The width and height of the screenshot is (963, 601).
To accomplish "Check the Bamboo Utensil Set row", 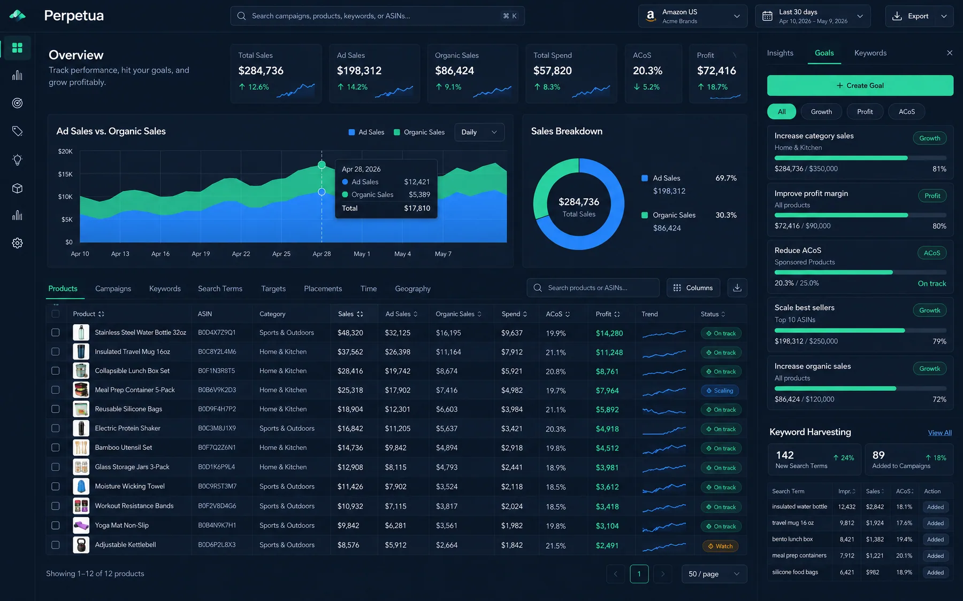I will pos(56,448).
